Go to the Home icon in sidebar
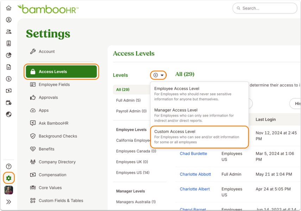Viewport: 301px width, 211px height. [x=9, y=8]
